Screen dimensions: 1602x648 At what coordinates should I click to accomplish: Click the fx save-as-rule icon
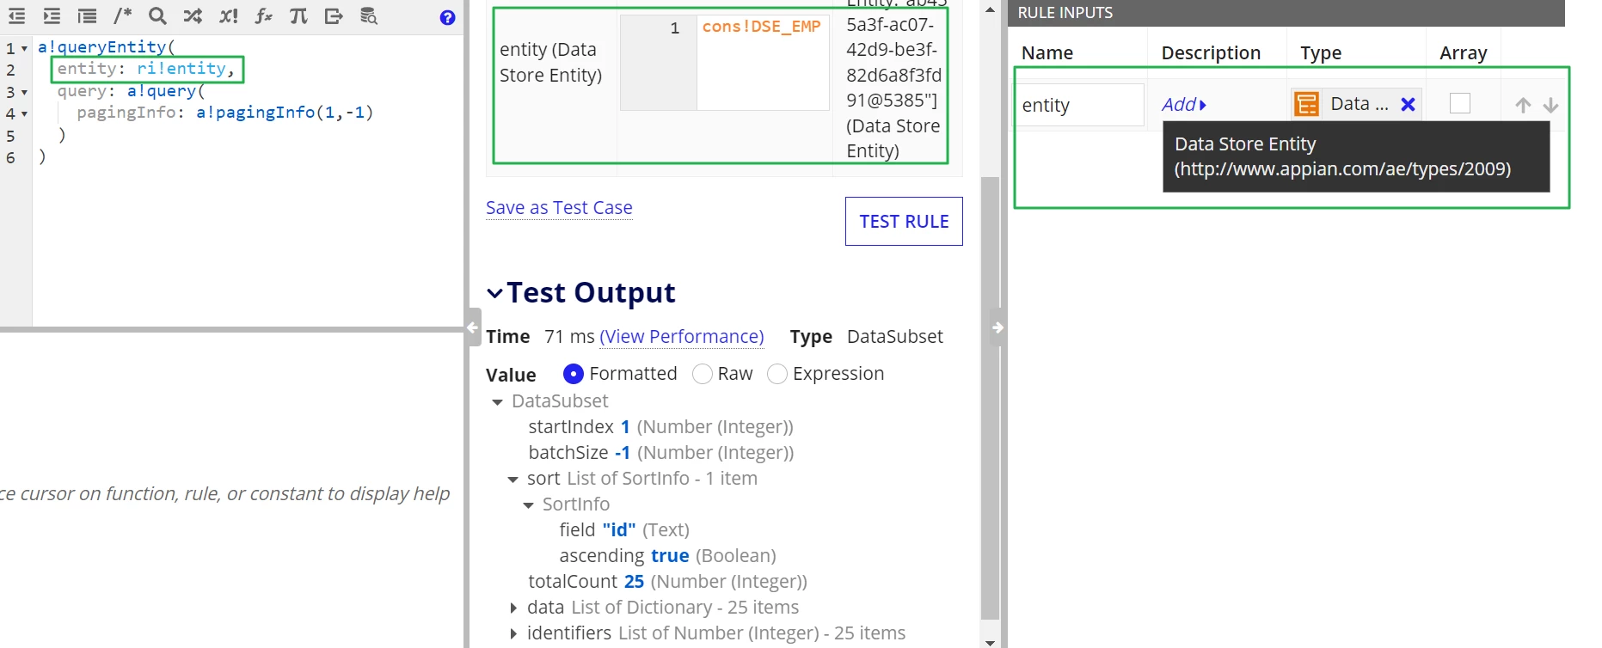coord(264,15)
